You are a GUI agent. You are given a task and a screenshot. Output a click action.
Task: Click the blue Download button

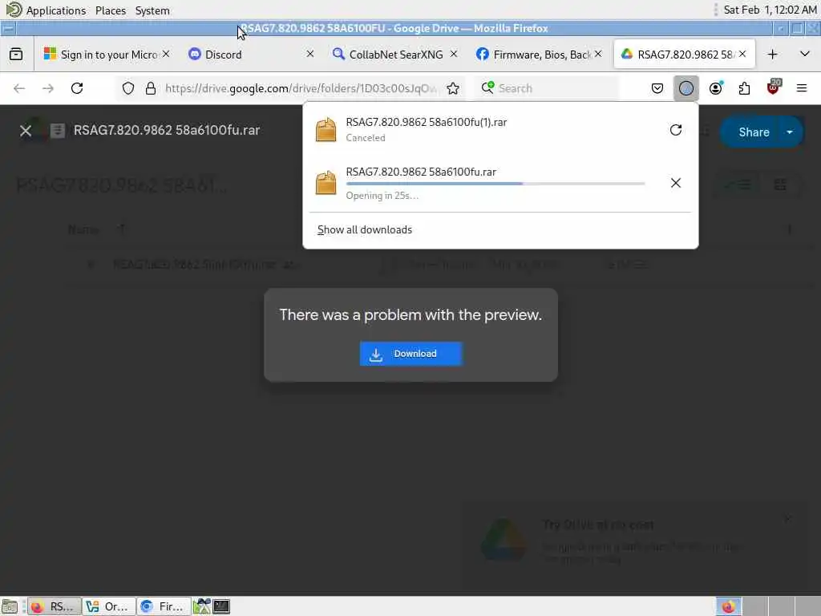coord(410,354)
